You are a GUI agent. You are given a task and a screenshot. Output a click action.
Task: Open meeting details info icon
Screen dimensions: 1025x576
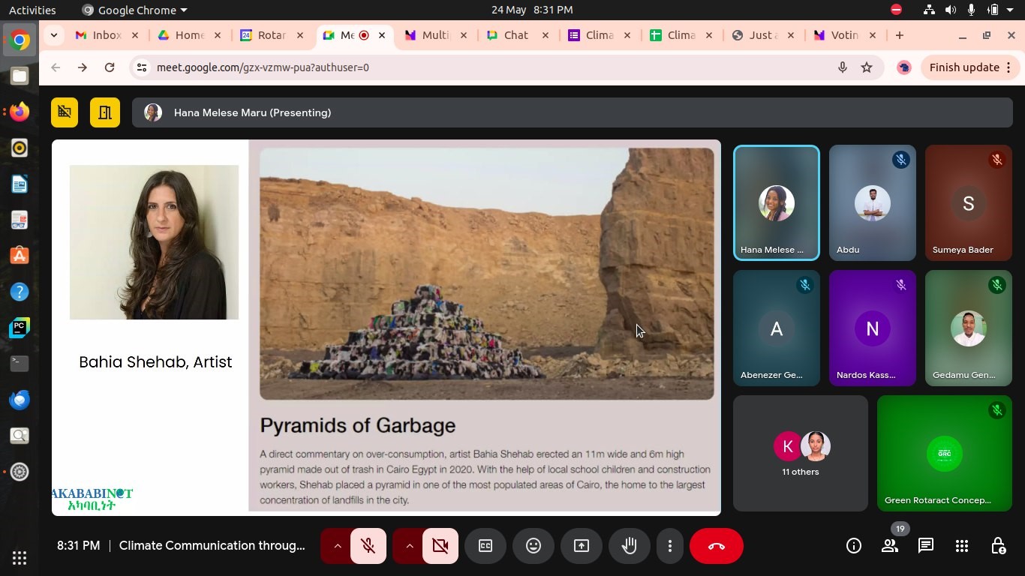(x=854, y=546)
